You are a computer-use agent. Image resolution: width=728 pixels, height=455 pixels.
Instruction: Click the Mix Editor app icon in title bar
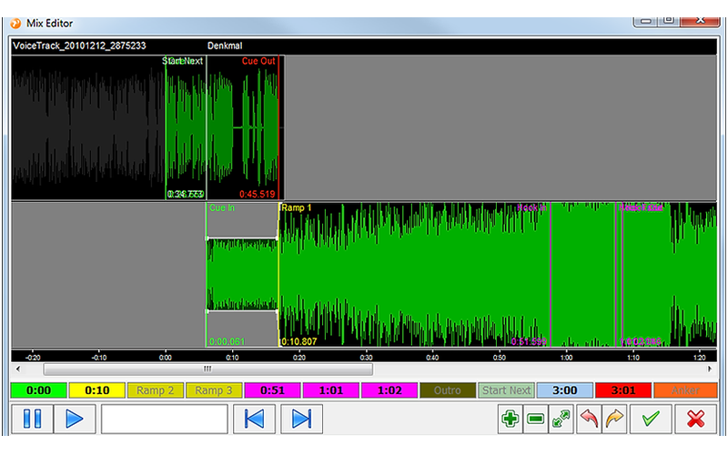pos(15,24)
